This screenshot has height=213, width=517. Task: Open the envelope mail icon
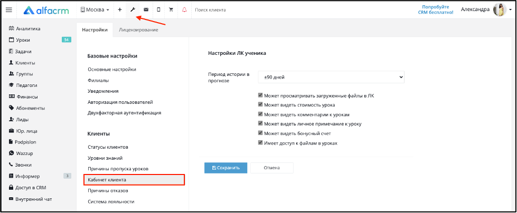point(146,10)
